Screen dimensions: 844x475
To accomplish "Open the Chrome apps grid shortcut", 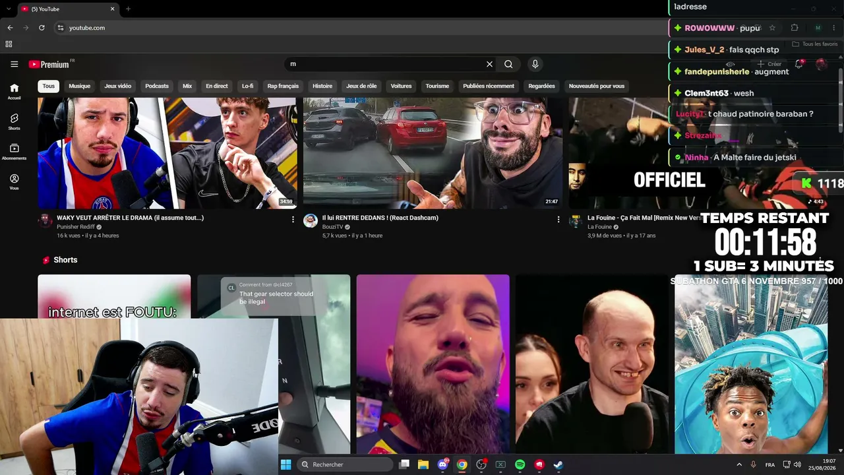I will 9,44.
